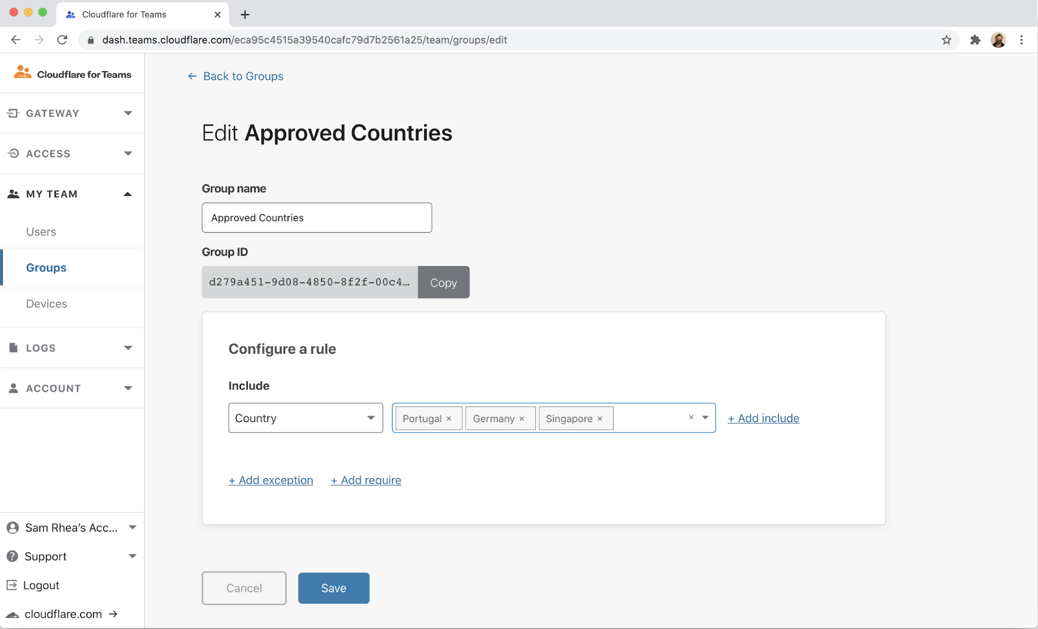
Task: Click Add include link
Action: (x=763, y=418)
